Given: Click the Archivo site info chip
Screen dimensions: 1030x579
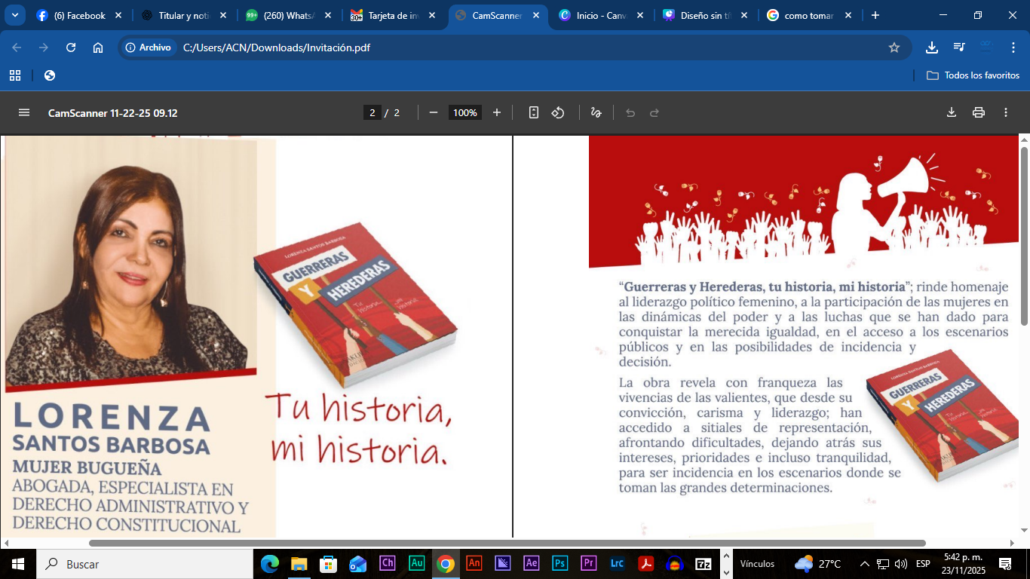Looking at the screenshot, I should (x=148, y=47).
